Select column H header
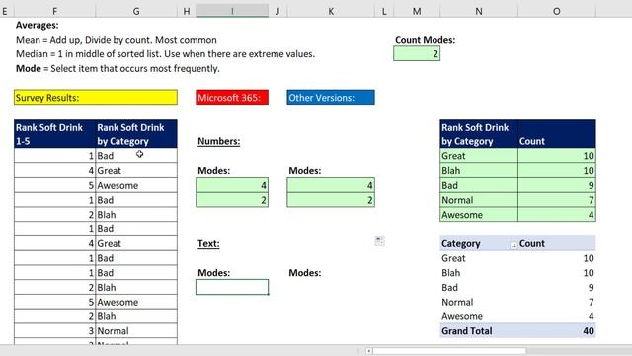Viewport: 632px width, 356px height. [x=187, y=11]
